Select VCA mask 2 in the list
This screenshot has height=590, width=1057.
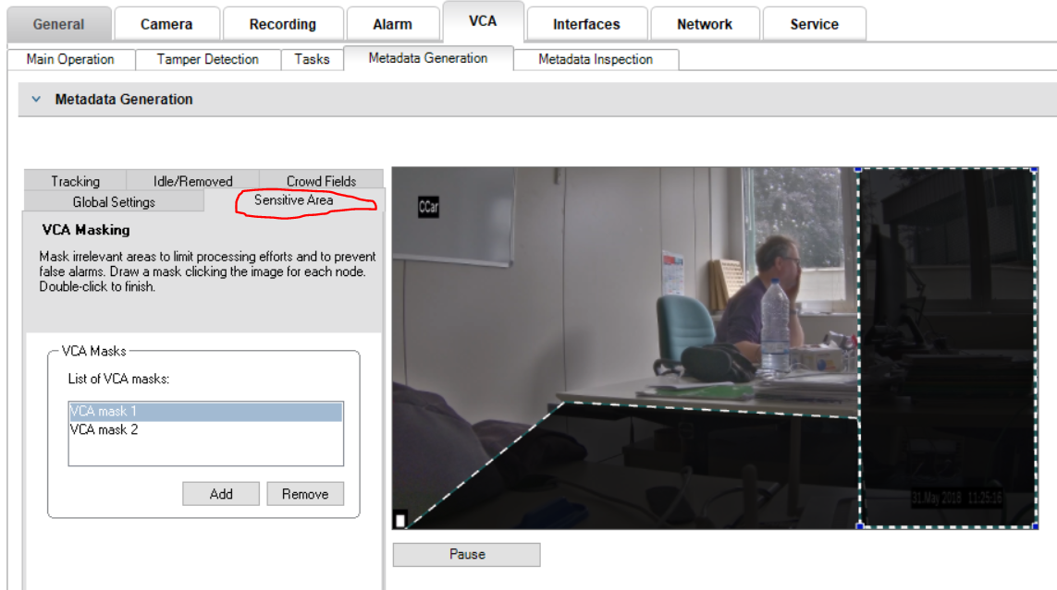click(x=104, y=429)
